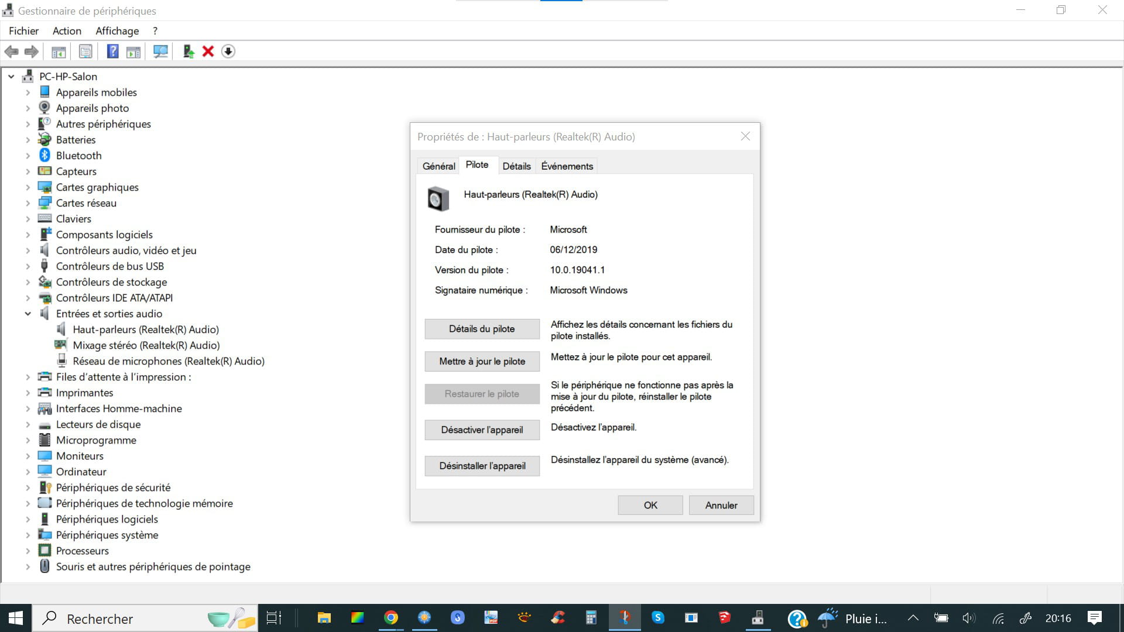Open the Affichage menu
The width and height of the screenshot is (1124, 632).
pos(117,31)
